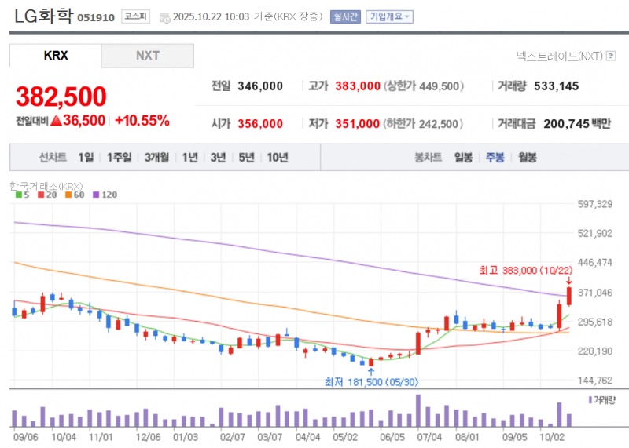This screenshot has height=448, width=629.
Task: Click the red up-triangle price change icon
Action: point(56,121)
